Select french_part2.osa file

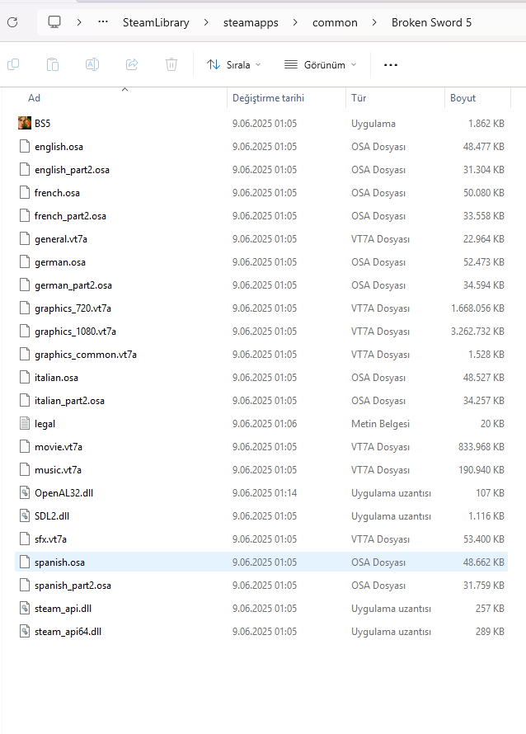coord(70,216)
